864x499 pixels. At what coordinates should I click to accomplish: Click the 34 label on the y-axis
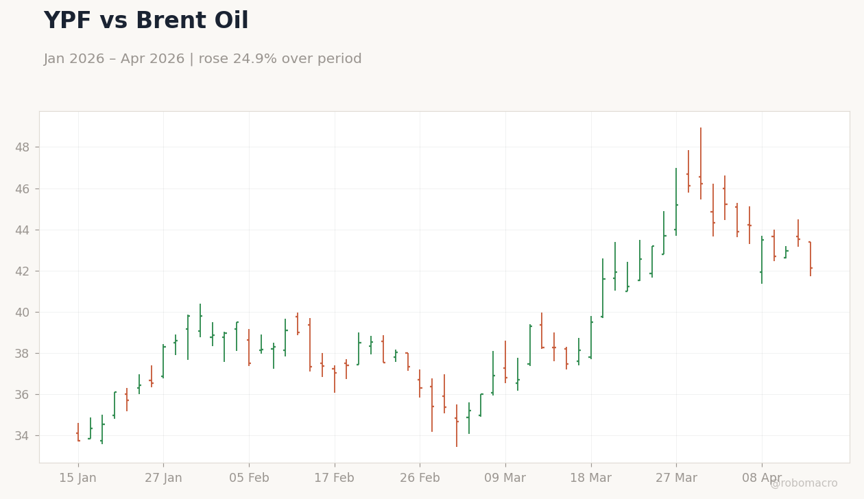(x=23, y=435)
